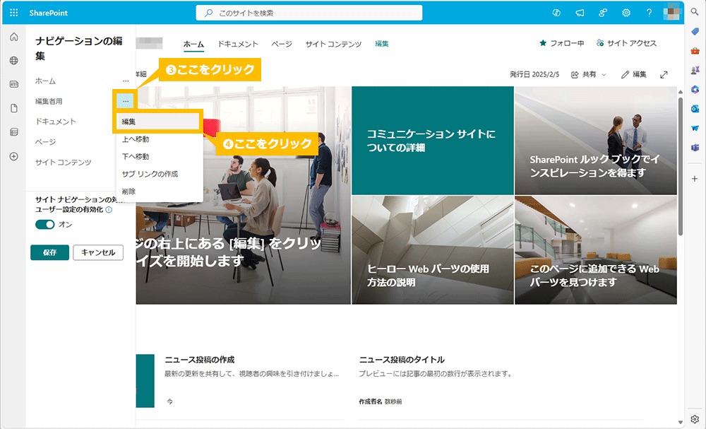Open ページ top navigation tab
Screen dimensions: 706x429
click(282, 44)
